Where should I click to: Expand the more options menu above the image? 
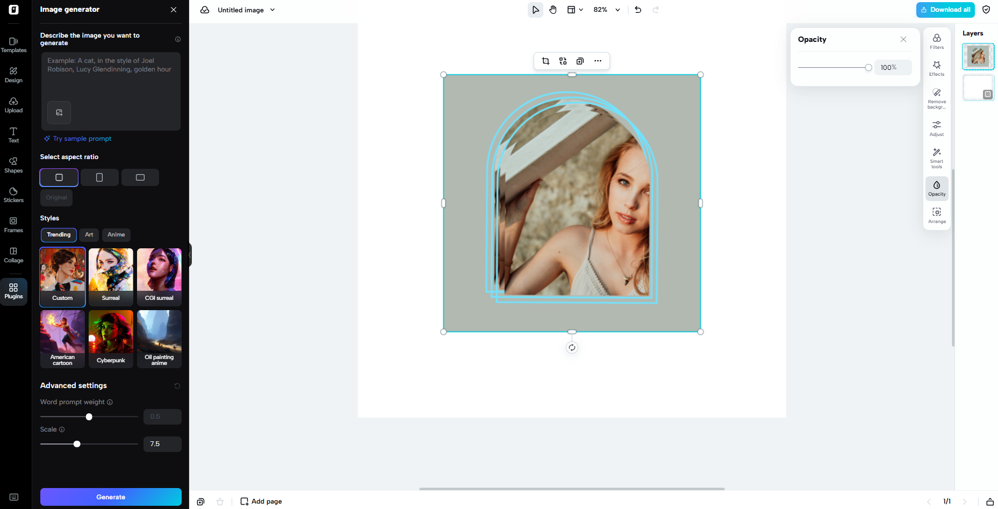point(598,61)
